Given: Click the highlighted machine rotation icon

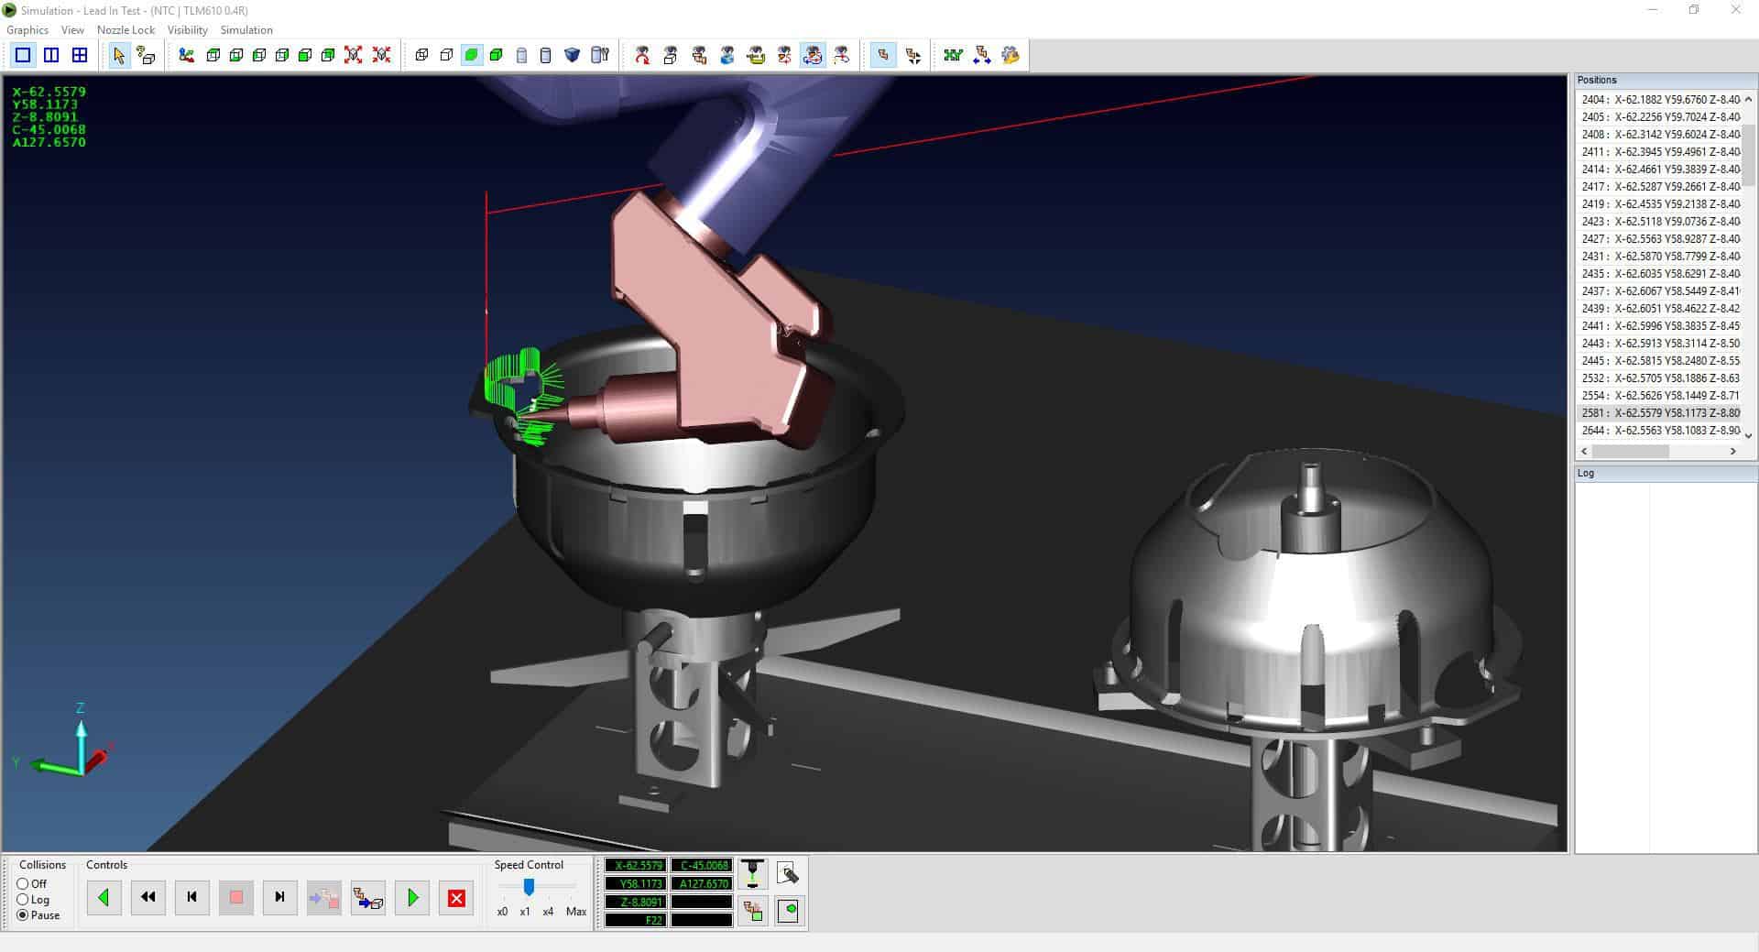Looking at the screenshot, I should 813,55.
